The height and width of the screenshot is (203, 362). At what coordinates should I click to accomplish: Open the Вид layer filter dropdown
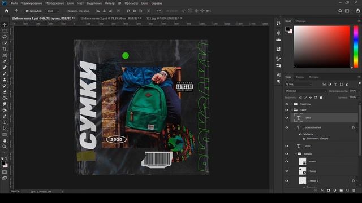299,85
